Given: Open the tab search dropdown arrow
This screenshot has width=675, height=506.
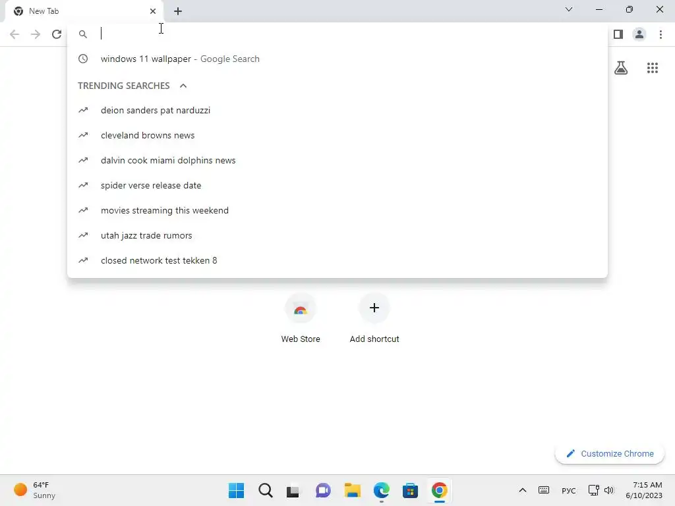Looking at the screenshot, I should (569, 9).
